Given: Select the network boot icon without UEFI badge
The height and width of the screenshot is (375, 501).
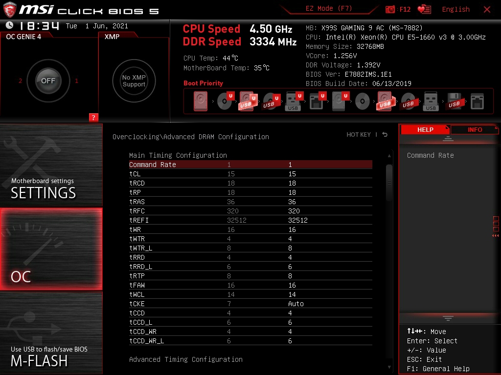Looking at the screenshot, I should pos(477,102).
